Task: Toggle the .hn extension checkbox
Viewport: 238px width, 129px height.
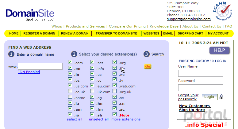Action: (92, 102)
